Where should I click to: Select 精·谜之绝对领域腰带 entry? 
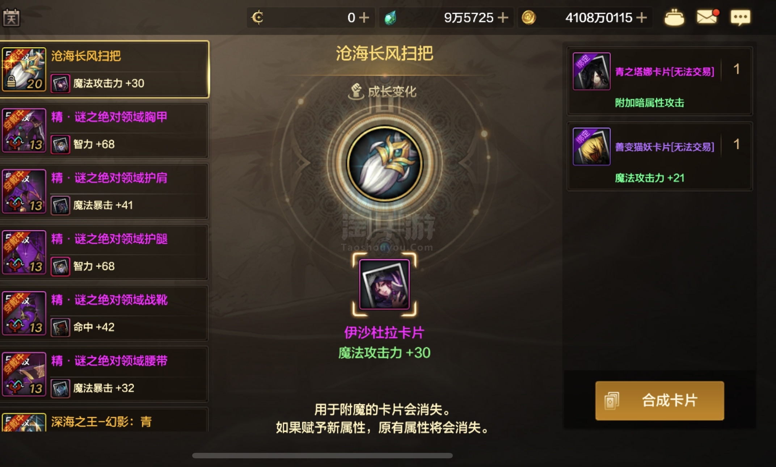pyautogui.click(x=104, y=374)
